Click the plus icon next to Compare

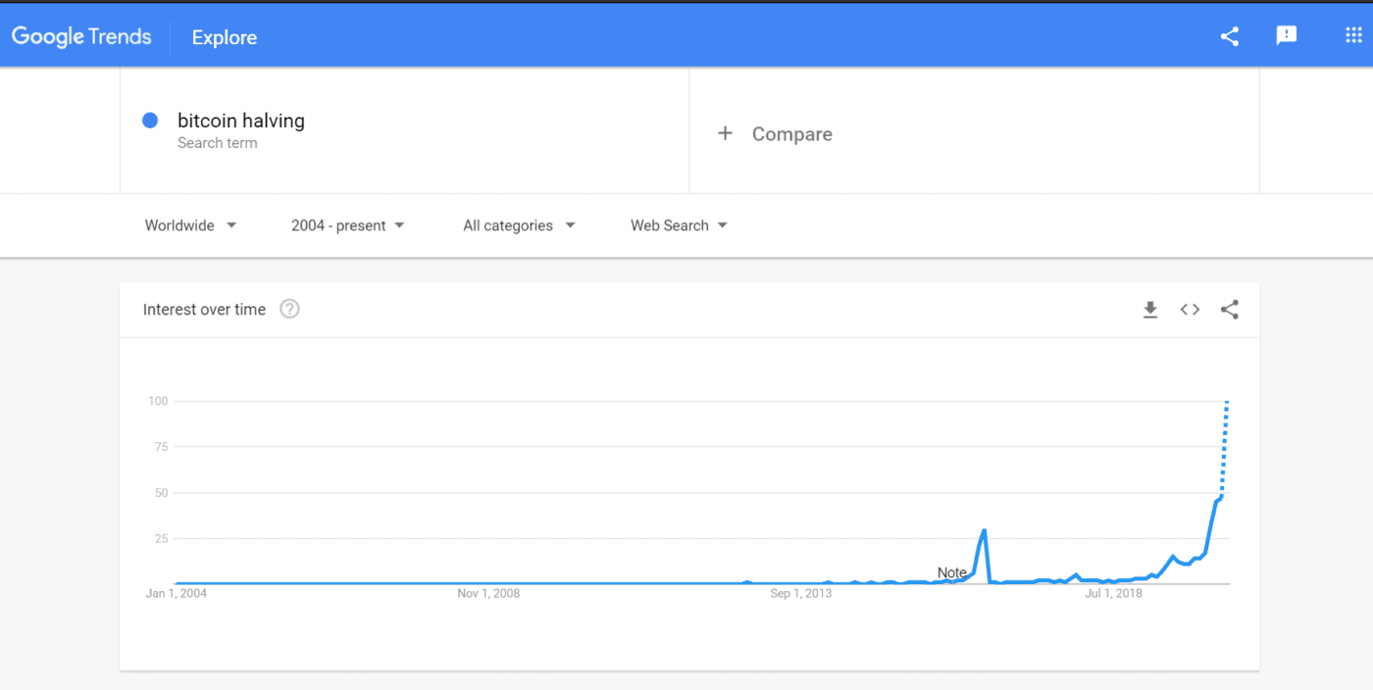[x=725, y=133]
